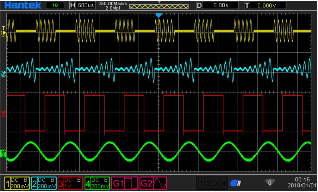Click the yellow channel 1 ground marker

pyautogui.click(x=4, y=33)
